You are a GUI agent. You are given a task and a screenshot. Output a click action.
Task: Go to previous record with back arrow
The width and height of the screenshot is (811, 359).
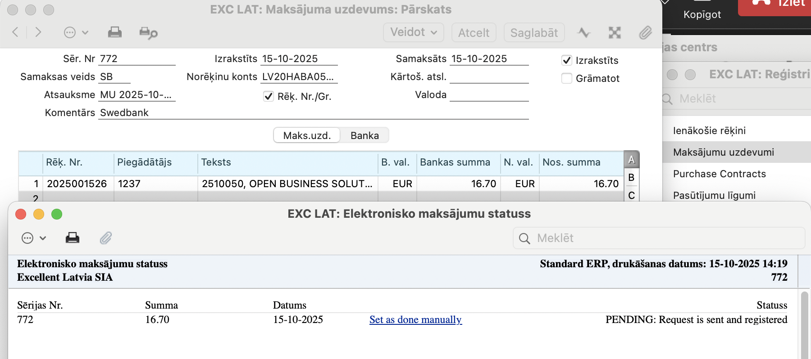15,32
